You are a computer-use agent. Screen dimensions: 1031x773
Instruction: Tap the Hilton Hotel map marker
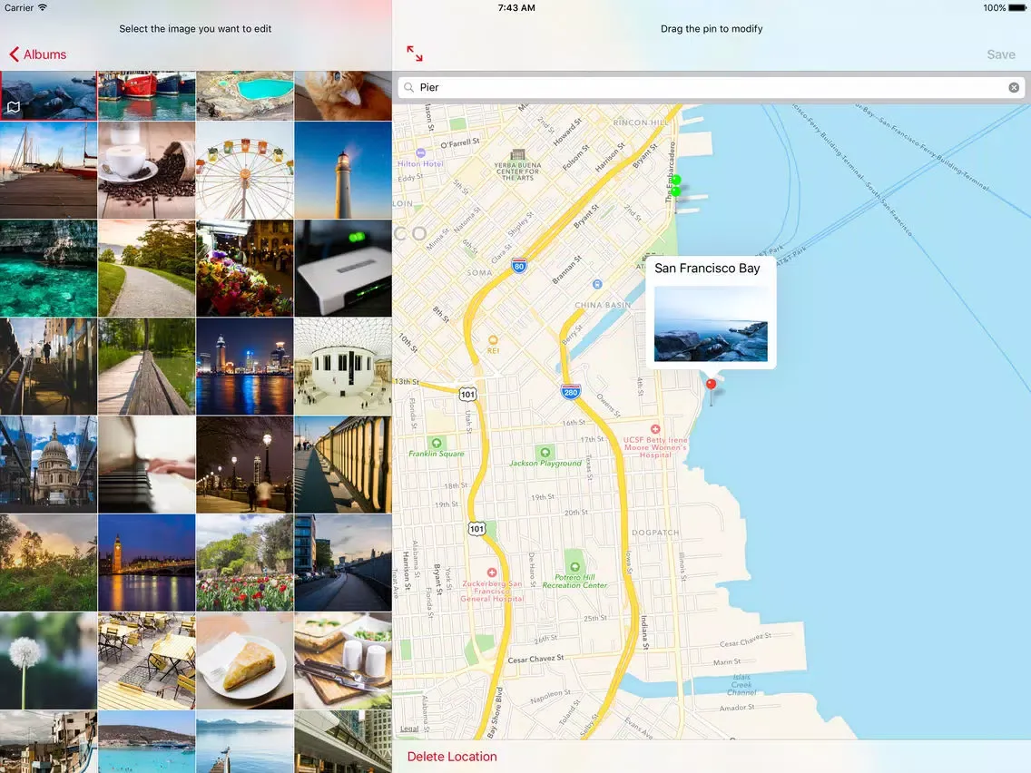pos(421,153)
